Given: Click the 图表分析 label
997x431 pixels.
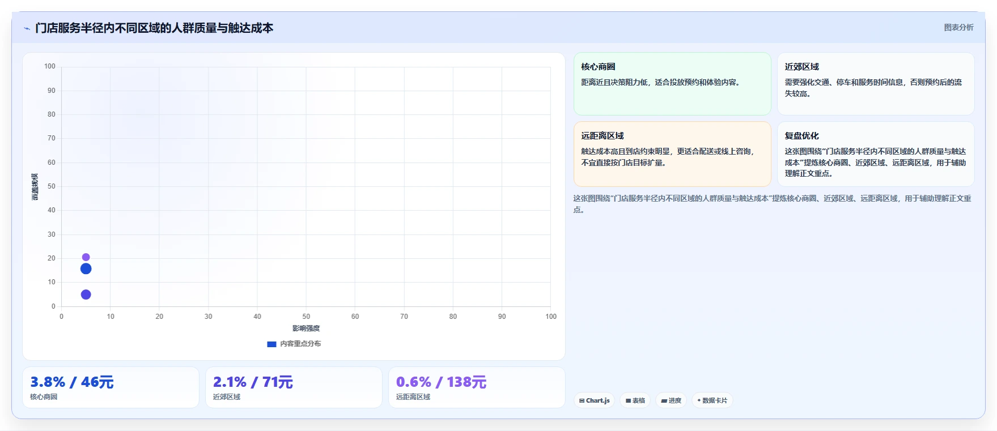Looking at the screenshot, I should coord(958,27).
